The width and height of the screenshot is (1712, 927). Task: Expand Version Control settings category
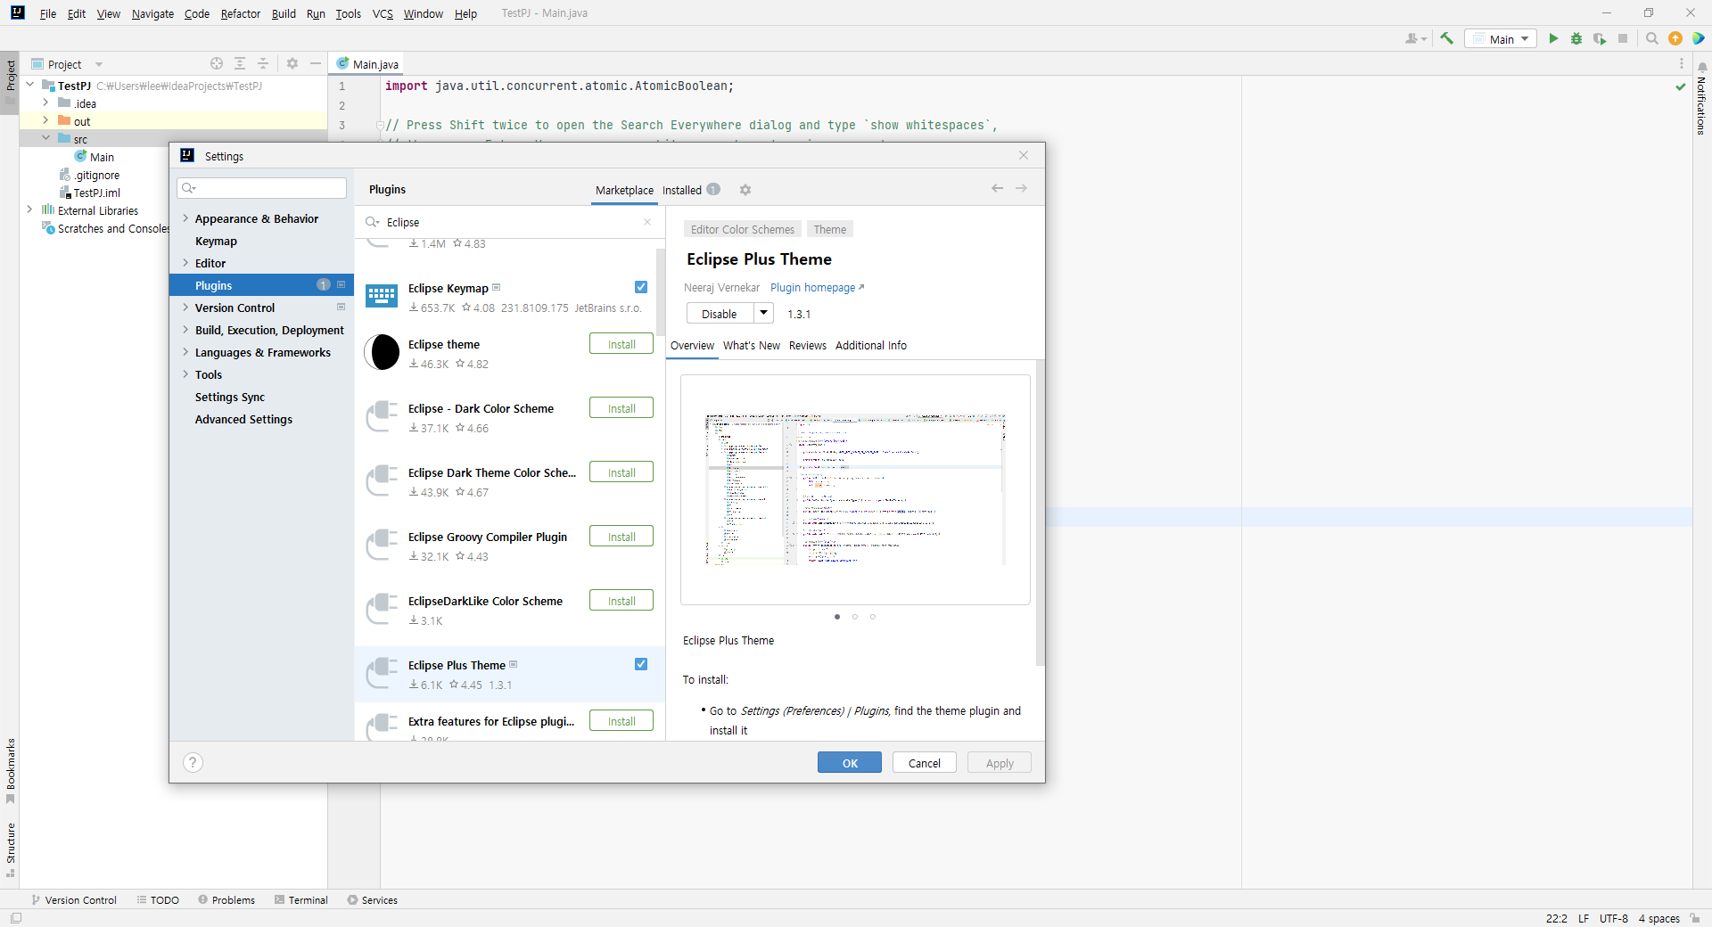point(185,308)
